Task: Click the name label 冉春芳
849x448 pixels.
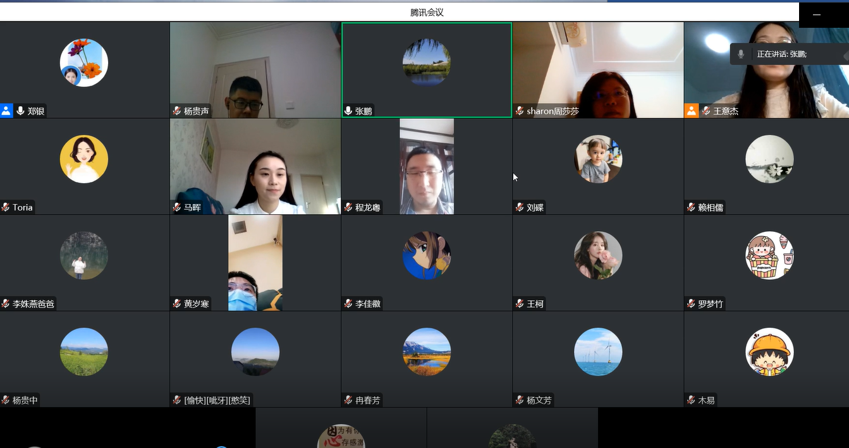Action: (368, 400)
